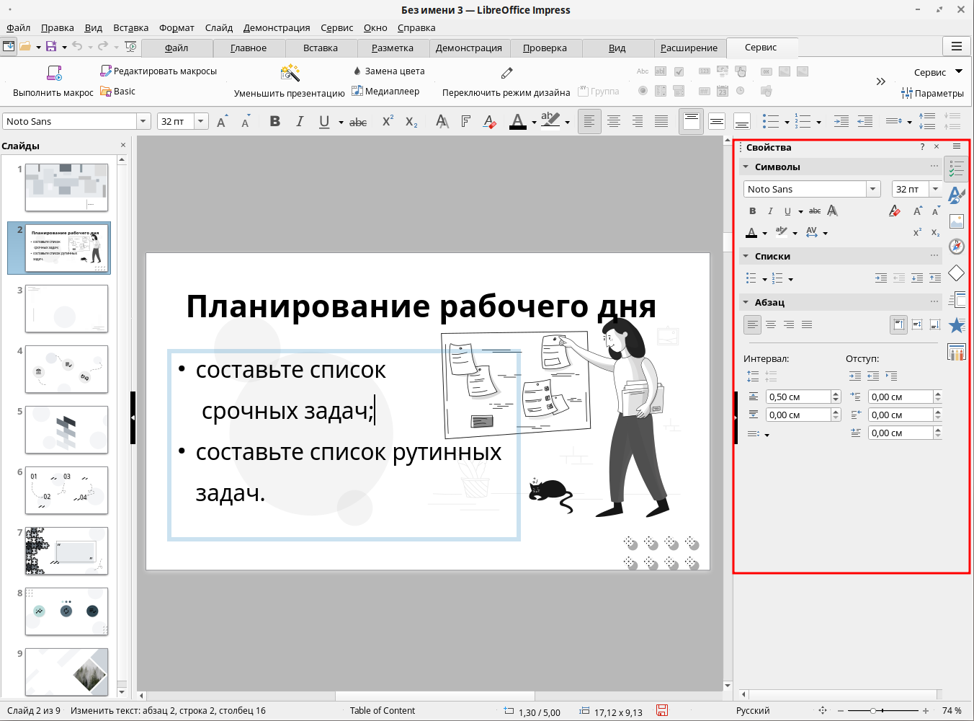
Task: Open the Gallery sidebar picture icon
Action: point(956,221)
